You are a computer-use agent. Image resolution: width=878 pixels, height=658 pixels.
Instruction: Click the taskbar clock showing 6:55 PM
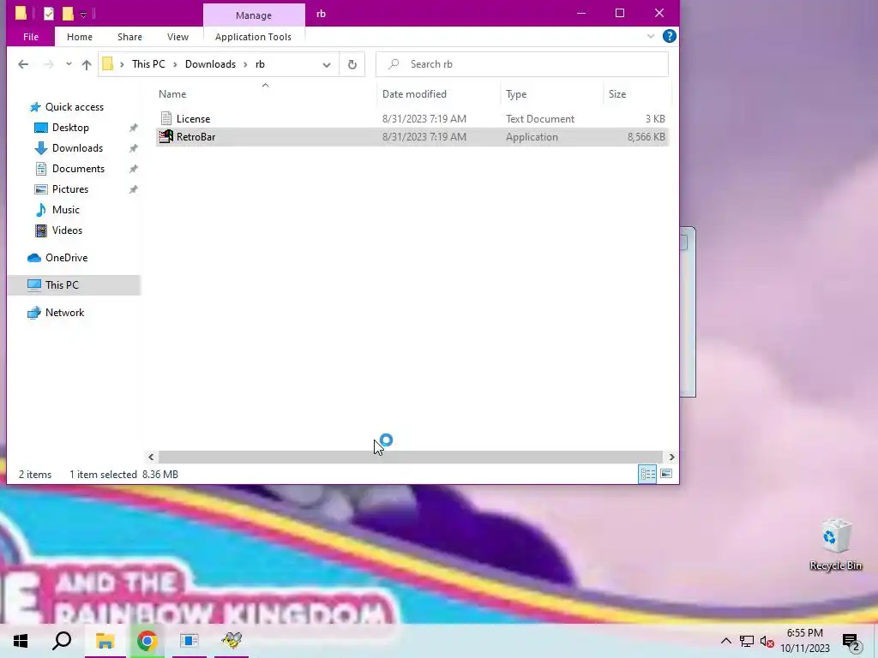click(x=805, y=641)
